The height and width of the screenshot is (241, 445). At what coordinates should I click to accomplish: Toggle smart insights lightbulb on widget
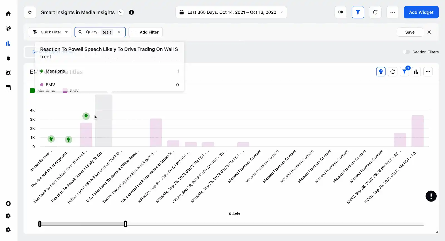coord(381,72)
